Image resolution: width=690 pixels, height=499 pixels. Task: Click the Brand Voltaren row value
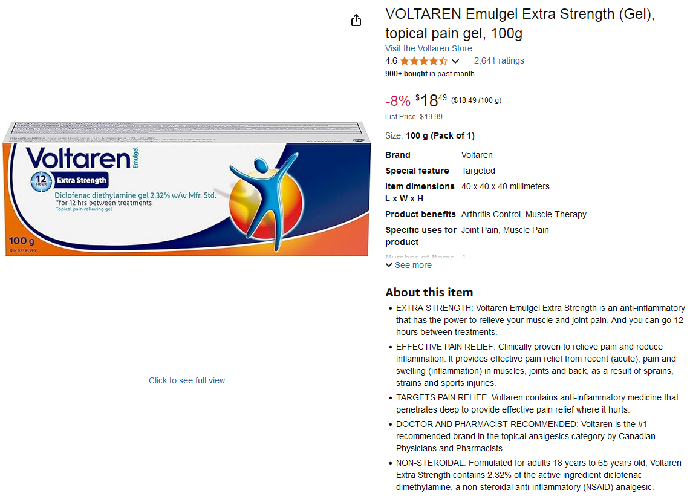coord(477,155)
